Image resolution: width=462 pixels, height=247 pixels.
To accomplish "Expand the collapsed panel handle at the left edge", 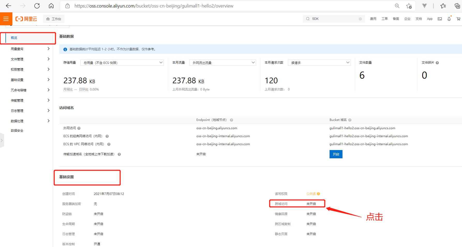I will (x=2, y=141).
